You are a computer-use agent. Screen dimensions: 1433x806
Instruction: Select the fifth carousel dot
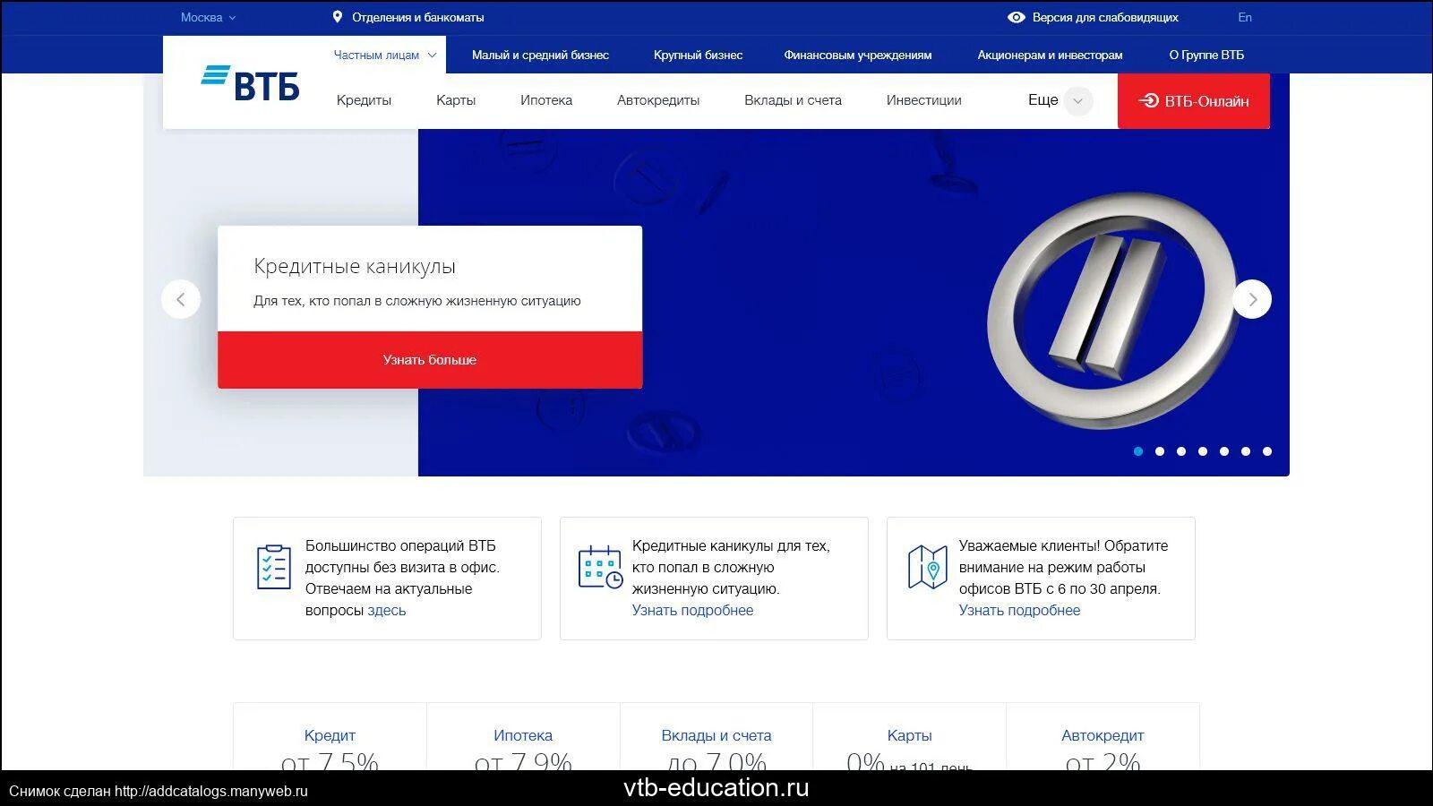[x=1224, y=451]
